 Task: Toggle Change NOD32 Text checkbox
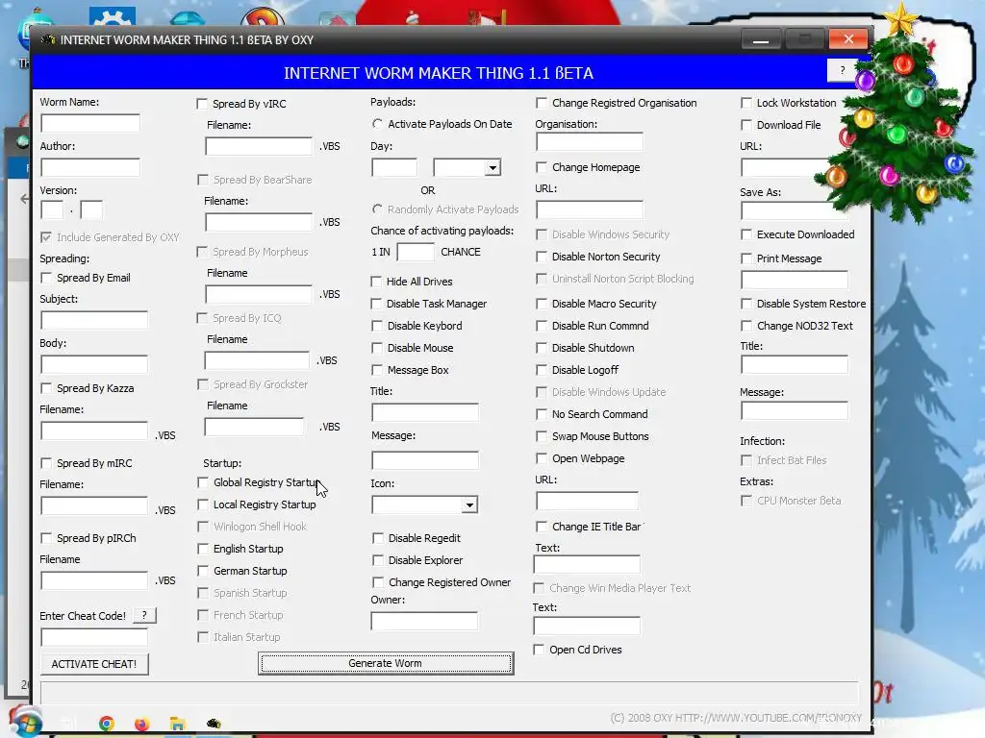pyautogui.click(x=746, y=326)
